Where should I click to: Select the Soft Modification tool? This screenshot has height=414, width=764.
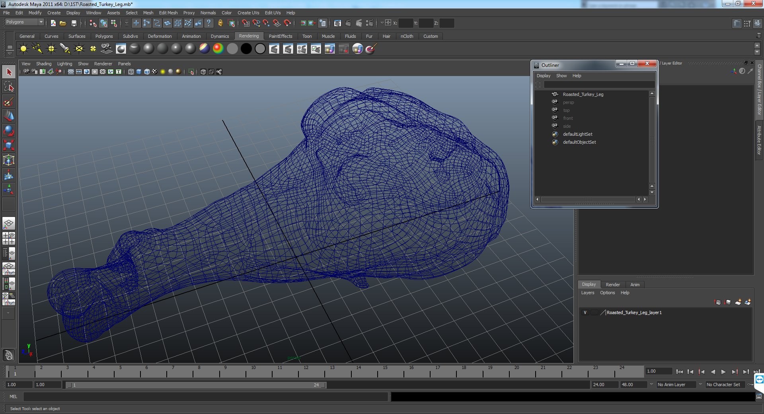9,175
